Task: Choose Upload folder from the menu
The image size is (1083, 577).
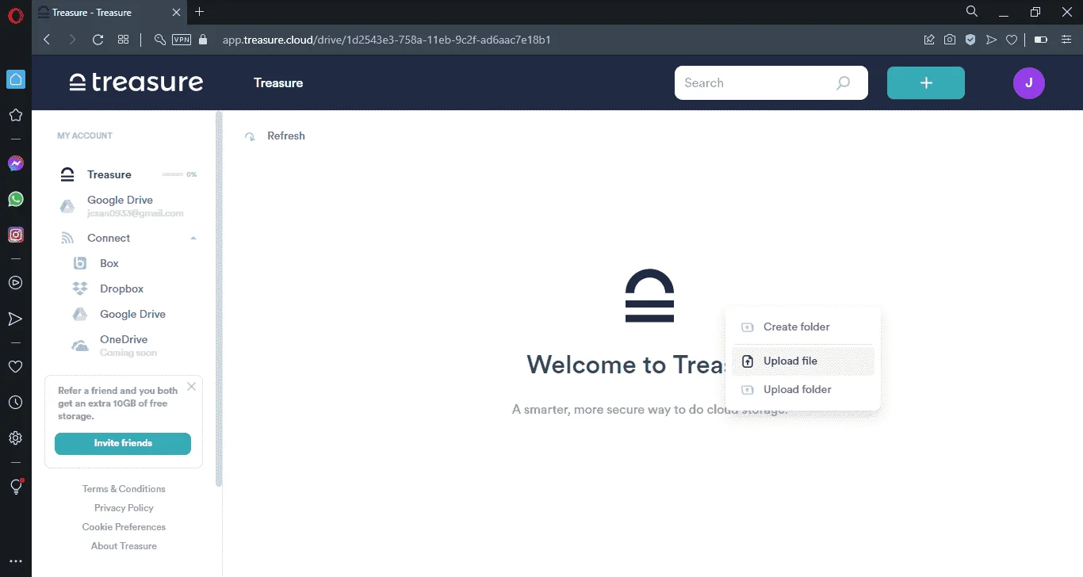Action: [802, 390]
